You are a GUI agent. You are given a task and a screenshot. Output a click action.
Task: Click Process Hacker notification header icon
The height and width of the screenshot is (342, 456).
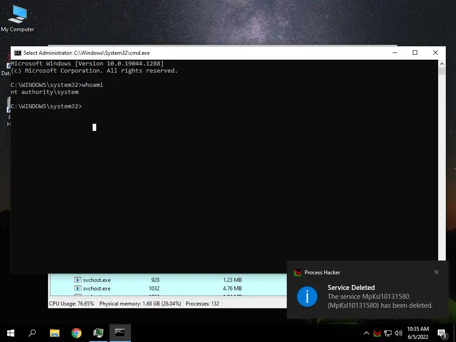coord(297,273)
